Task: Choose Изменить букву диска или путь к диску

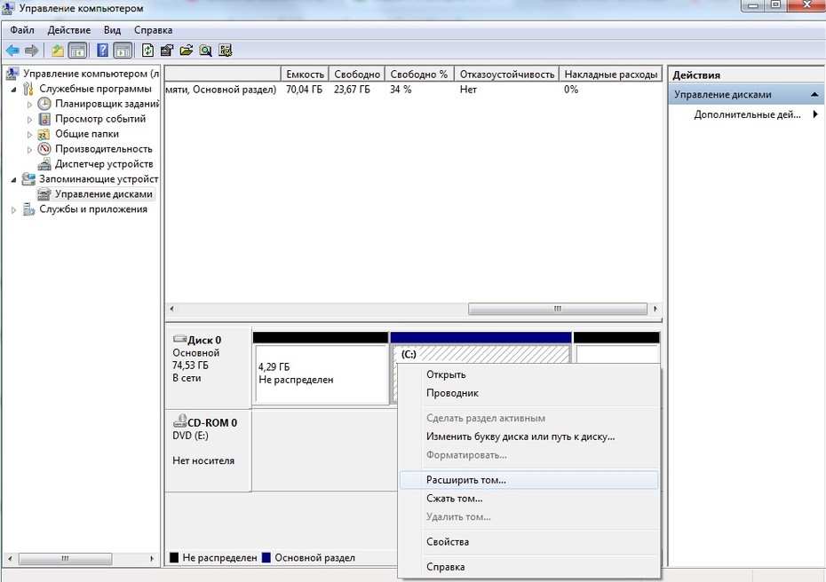Action: [x=528, y=436]
